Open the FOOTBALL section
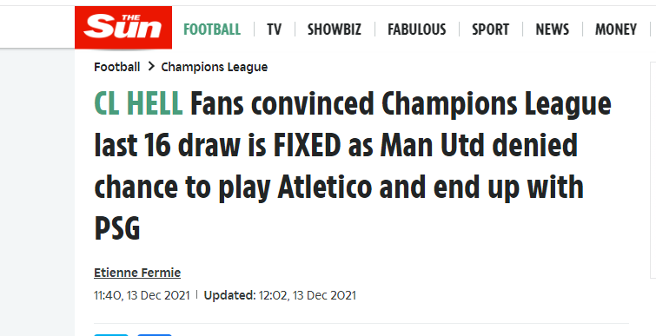This screenshot has width=656, height=336. pos(212,30)
